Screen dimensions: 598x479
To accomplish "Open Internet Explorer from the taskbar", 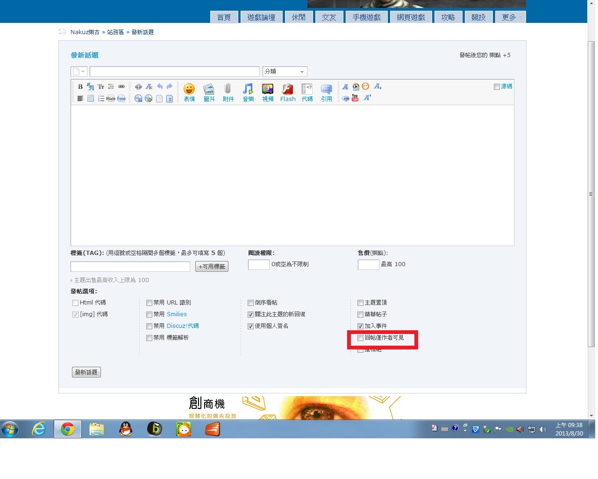I will click(39, 429).
